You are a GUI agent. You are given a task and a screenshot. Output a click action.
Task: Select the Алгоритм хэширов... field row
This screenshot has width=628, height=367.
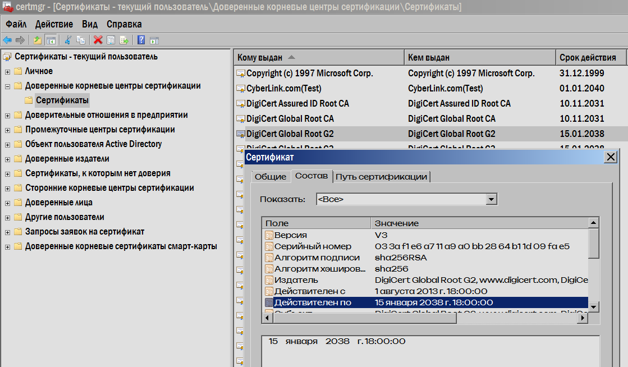(x=320, y=269)
